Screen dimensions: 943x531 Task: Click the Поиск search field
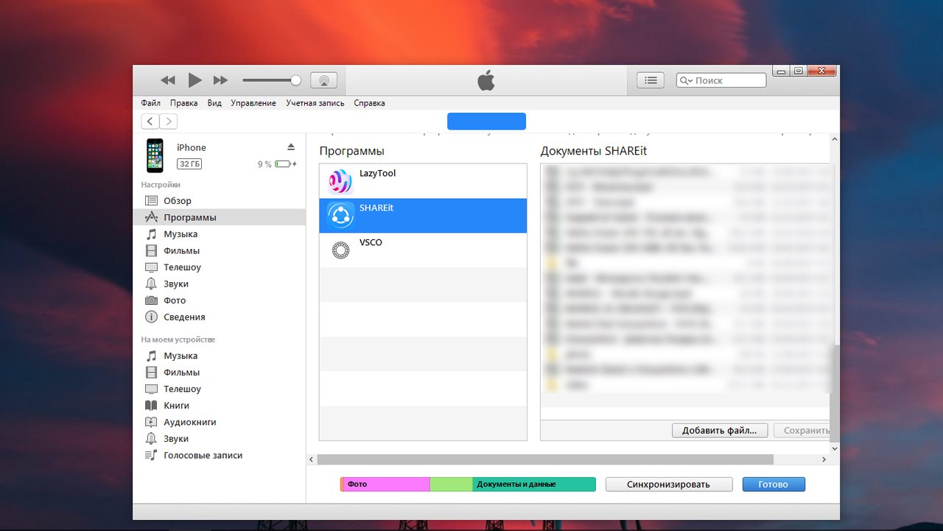721,80
